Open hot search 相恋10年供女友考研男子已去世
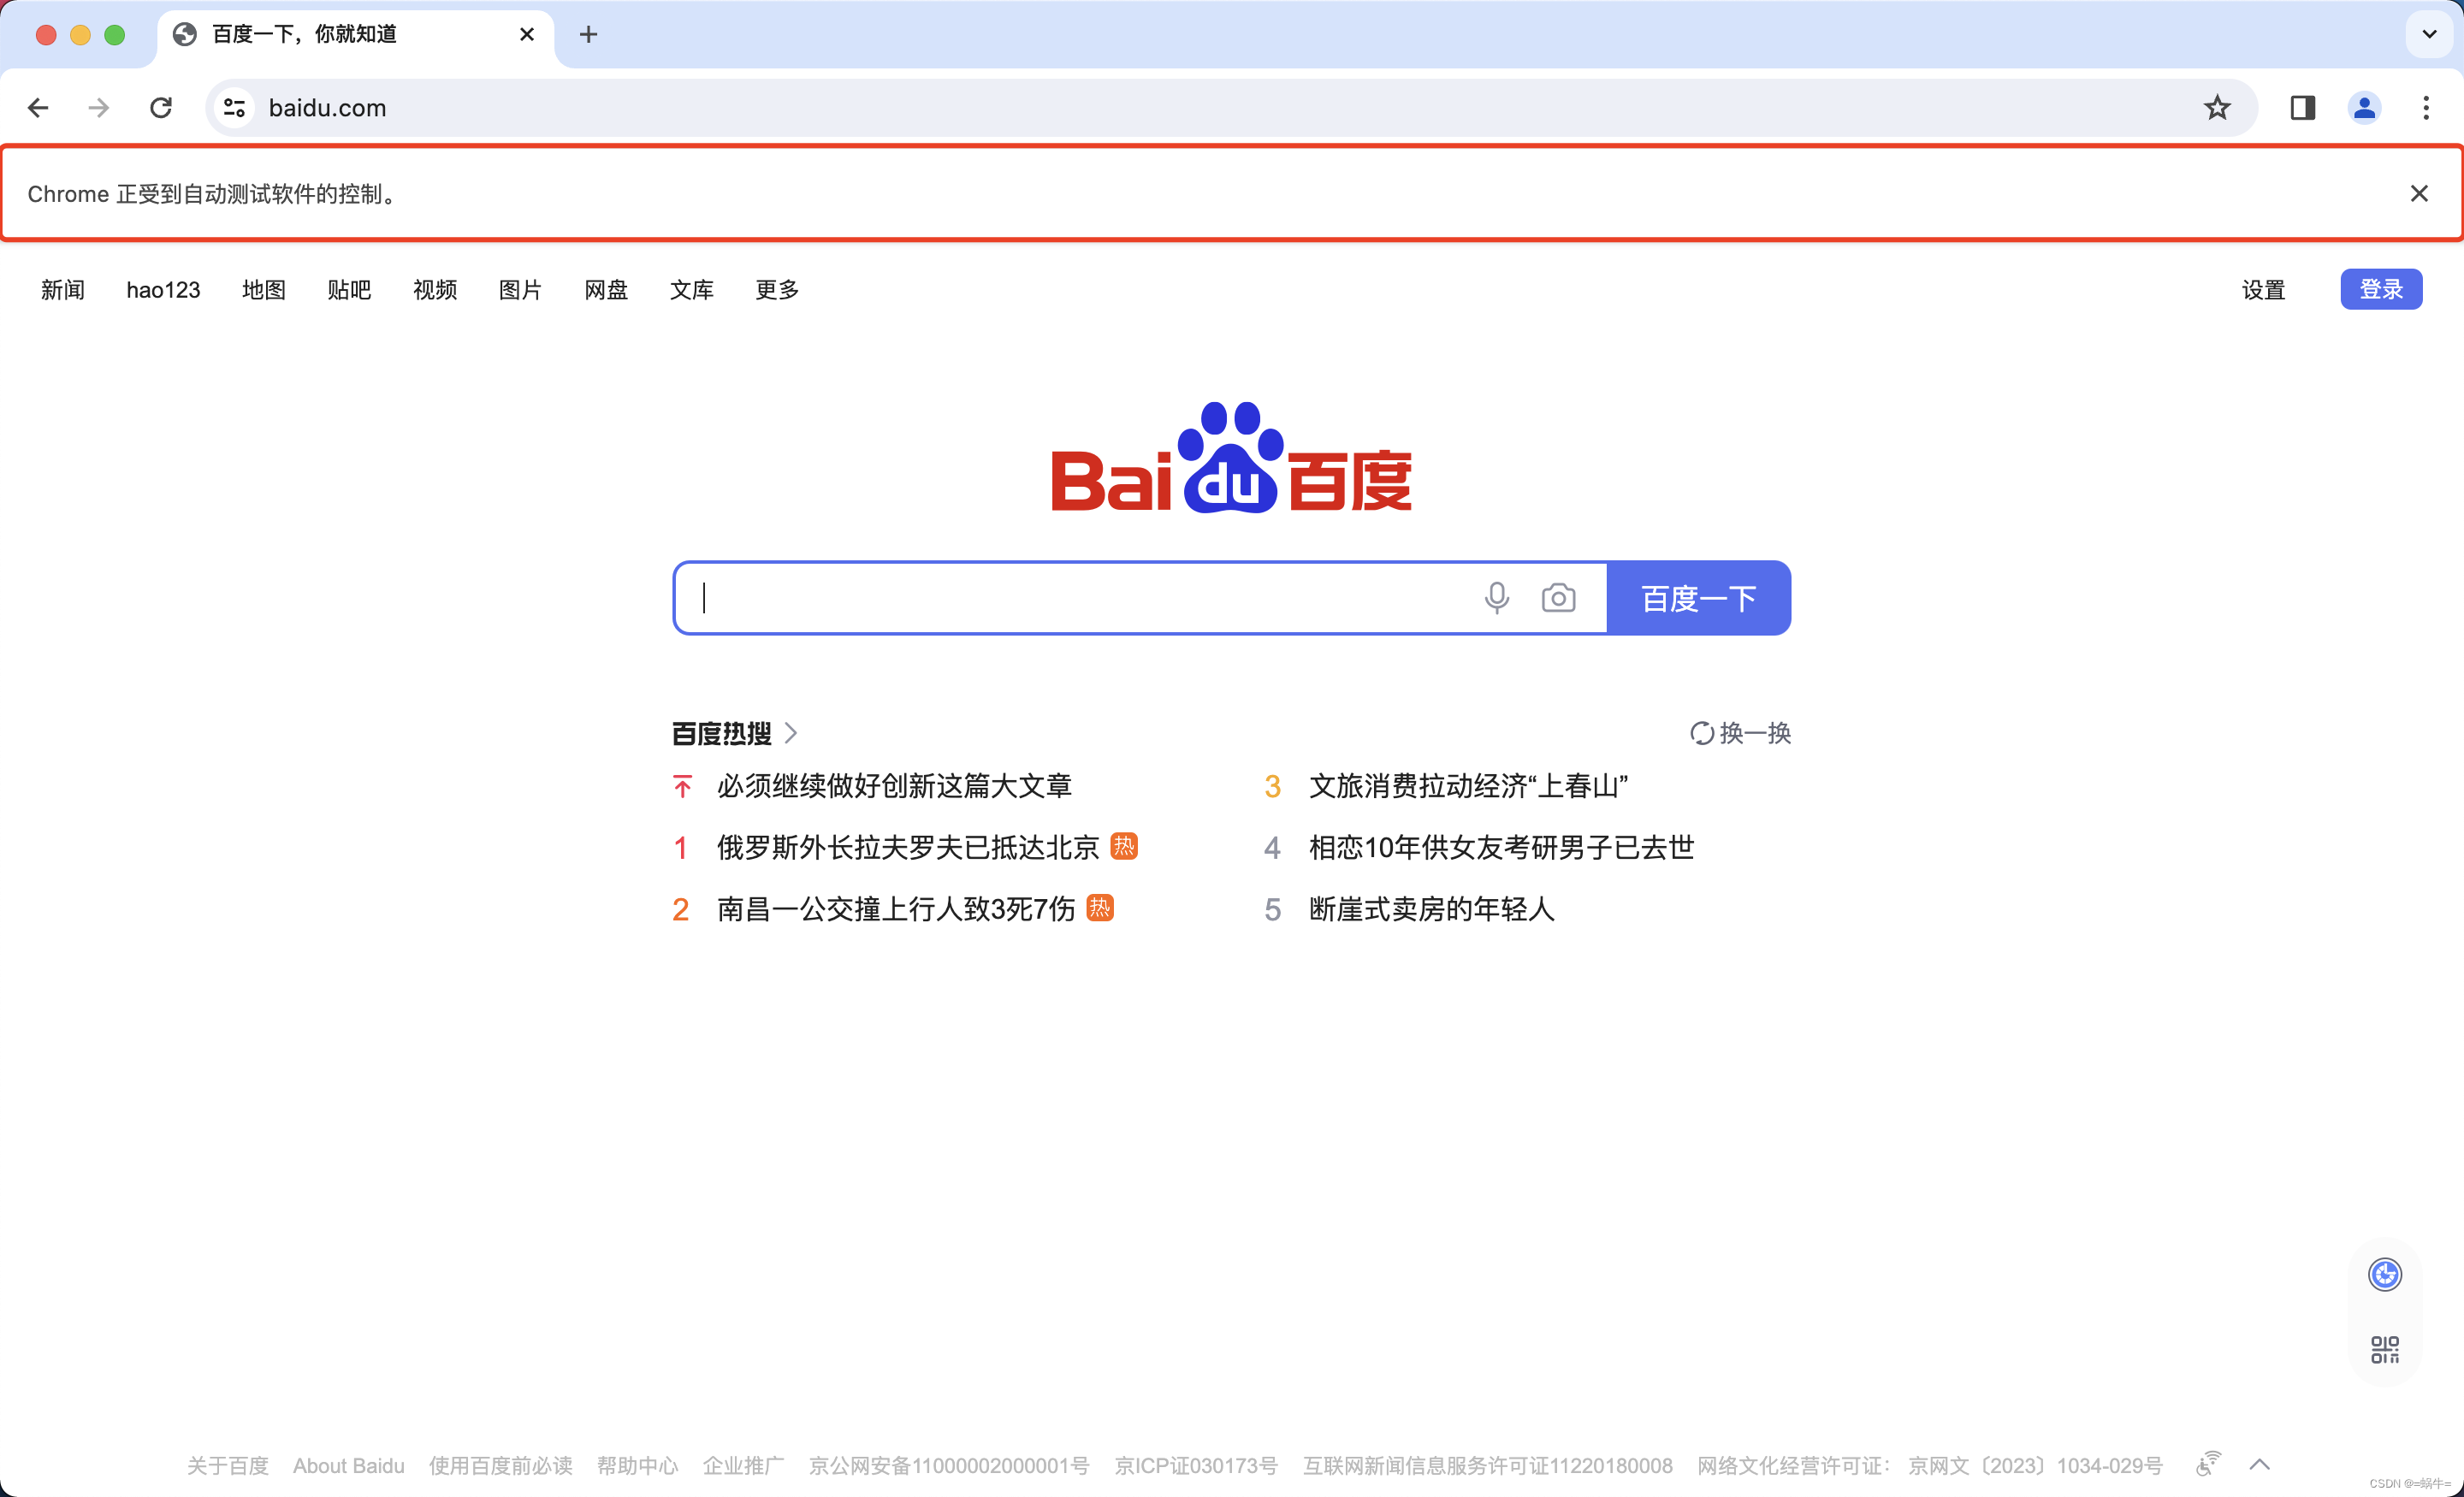This screenshot has height=1497, width=2464. tap(1502, 848)
